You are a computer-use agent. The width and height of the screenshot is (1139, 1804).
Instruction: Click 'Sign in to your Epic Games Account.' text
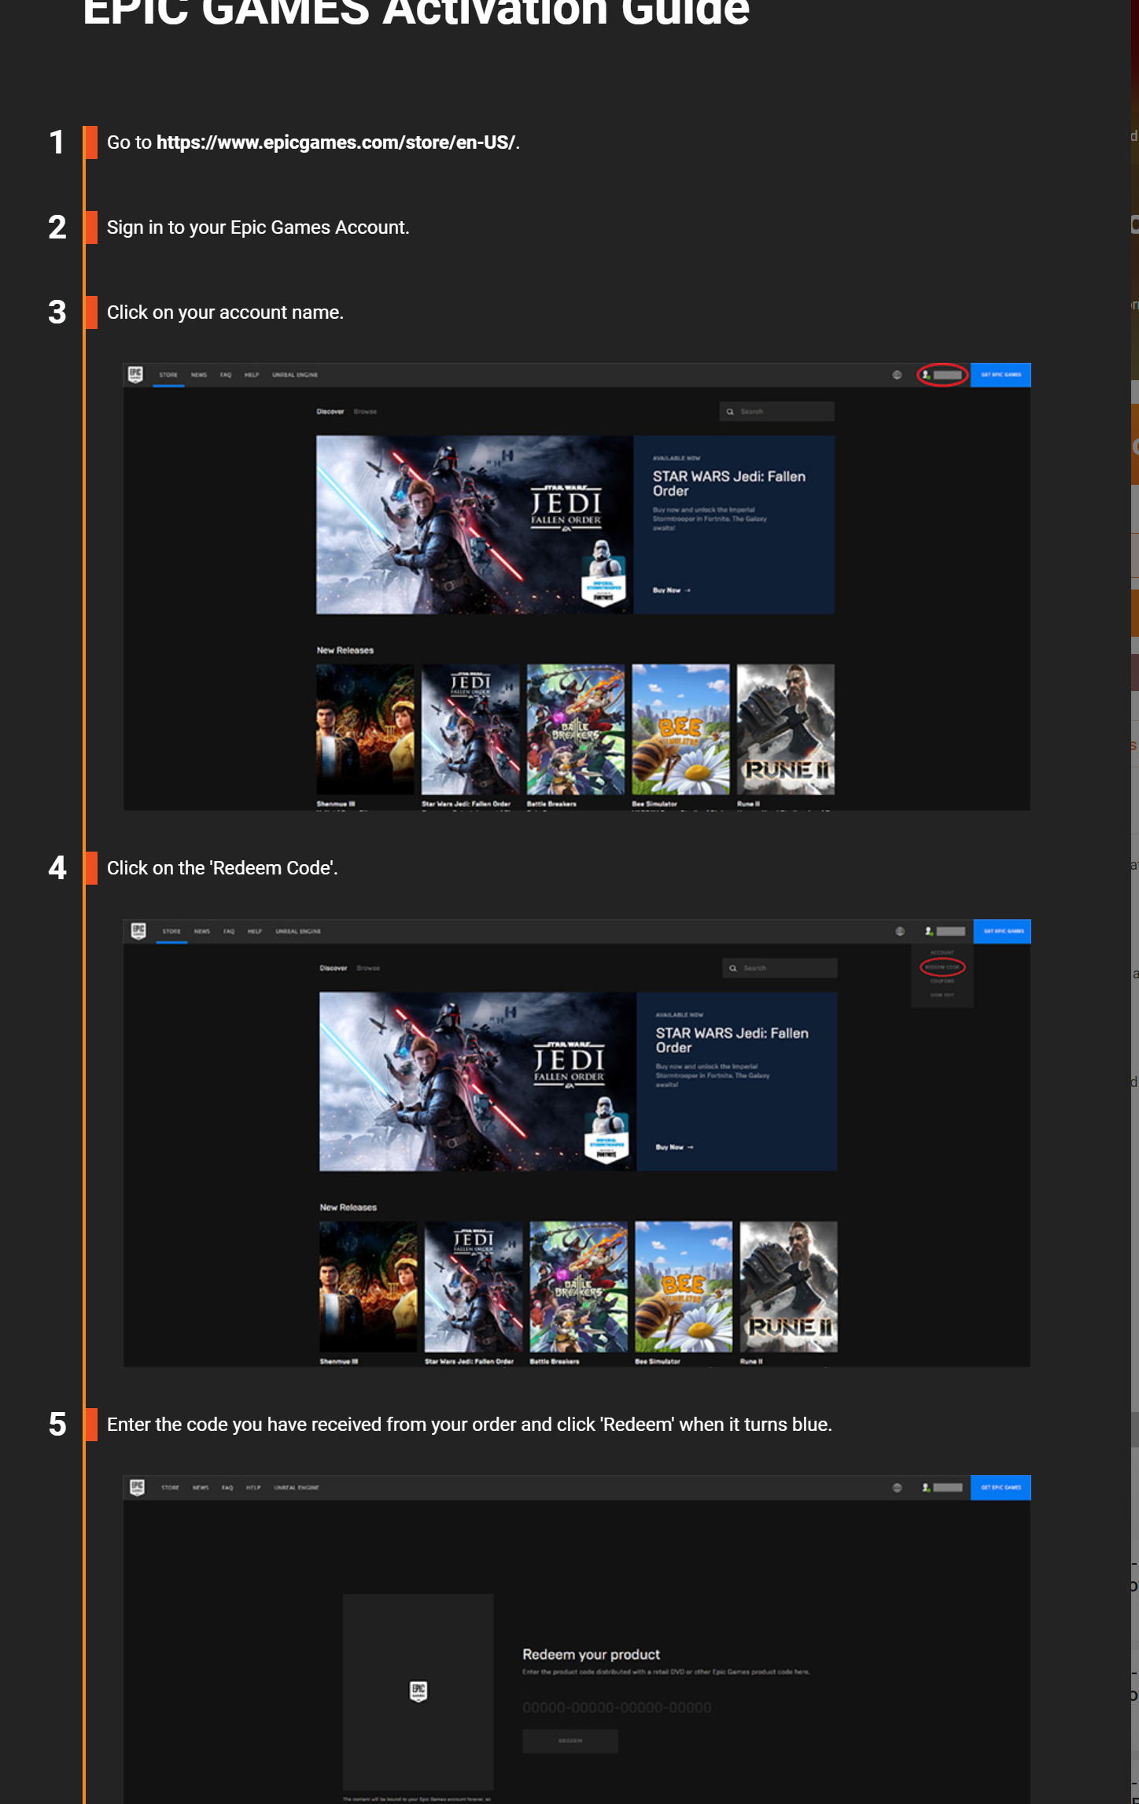click(x=258, y=227)
